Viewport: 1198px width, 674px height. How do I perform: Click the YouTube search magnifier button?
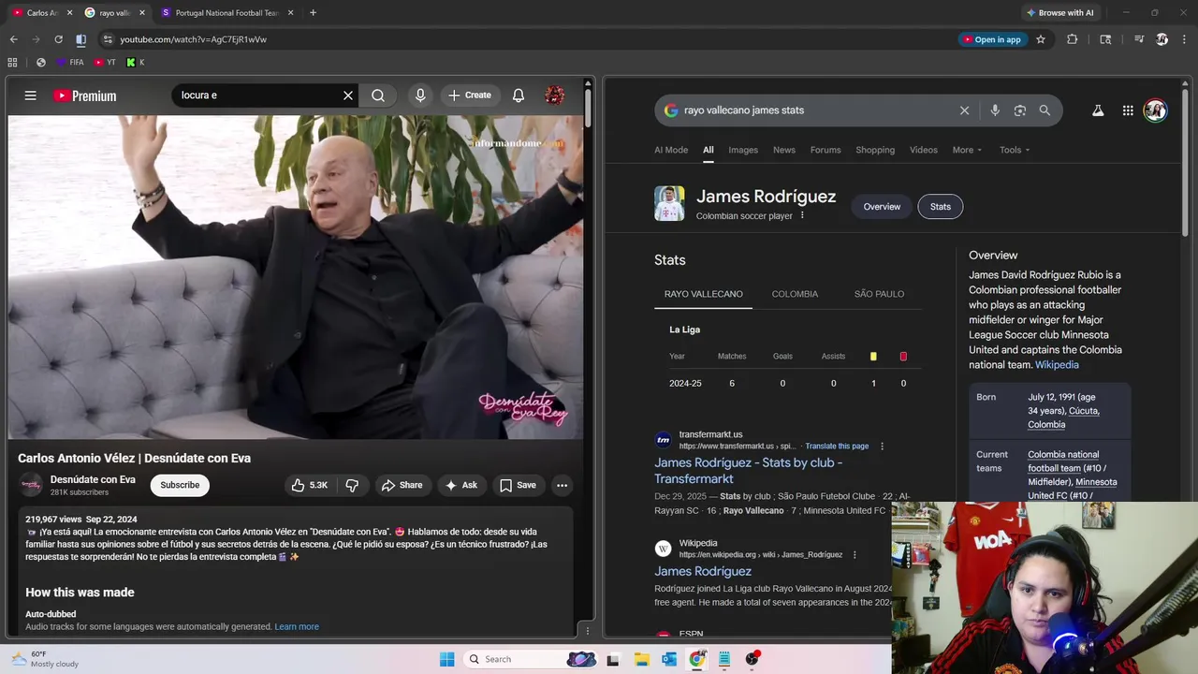click(x=378, y=95)
